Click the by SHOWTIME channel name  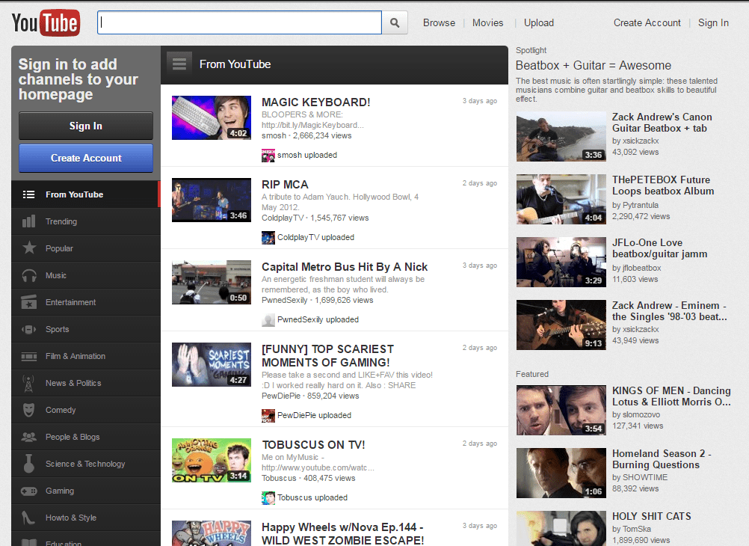[640, 478]
